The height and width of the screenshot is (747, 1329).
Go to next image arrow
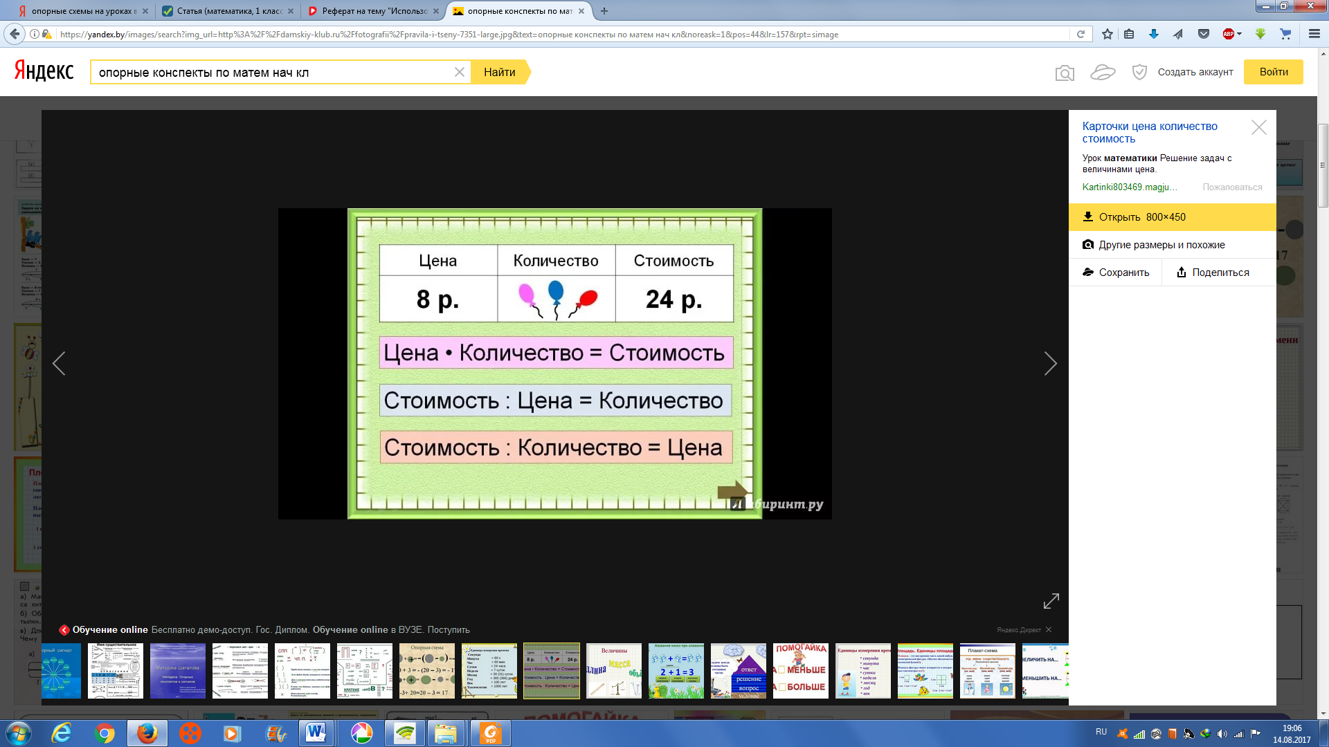click(x=1050, y=363)
